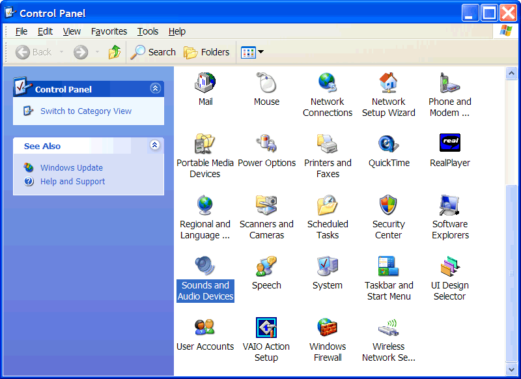Open Windows Firewall settings
521x379 pixels.
[327, 328]
